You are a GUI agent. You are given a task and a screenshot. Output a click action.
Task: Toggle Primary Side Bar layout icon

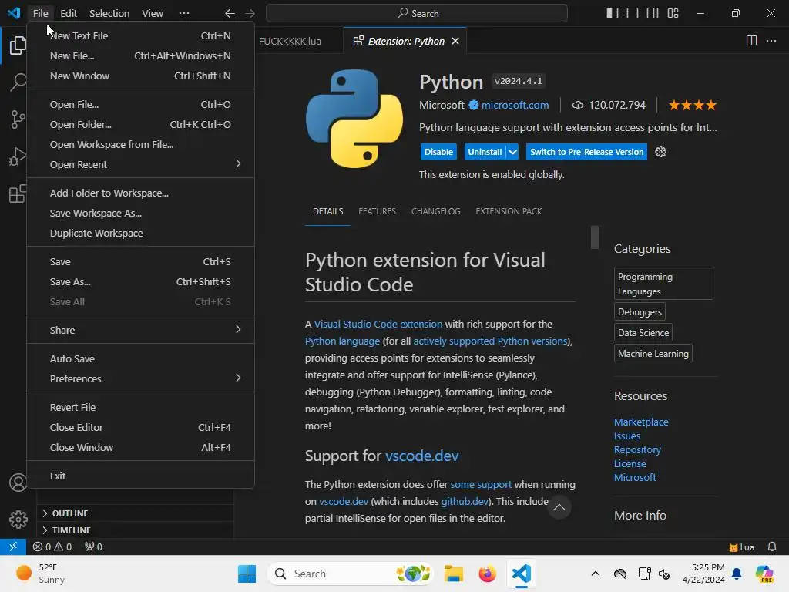(x=613, y=14)
